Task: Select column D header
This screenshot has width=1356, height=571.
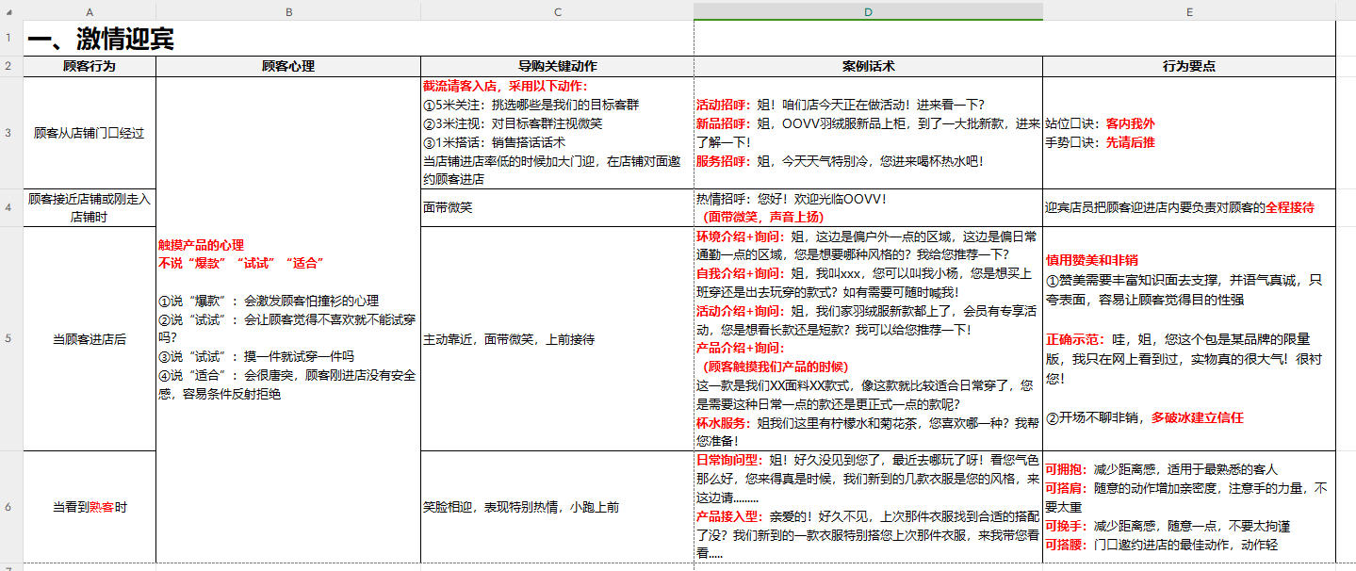Action: (868, 11)
